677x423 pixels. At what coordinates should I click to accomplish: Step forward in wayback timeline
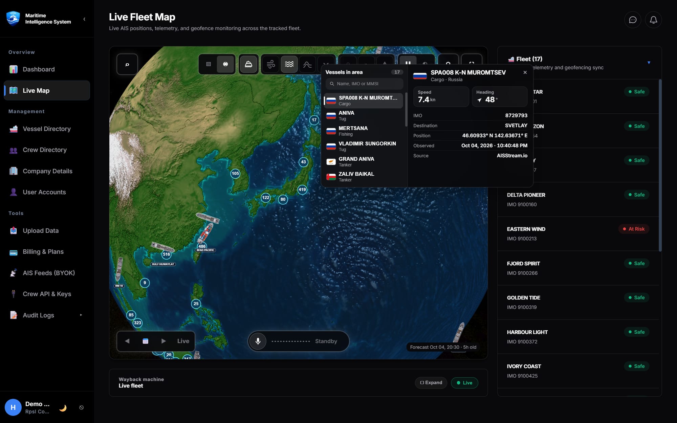click(164, 341)
